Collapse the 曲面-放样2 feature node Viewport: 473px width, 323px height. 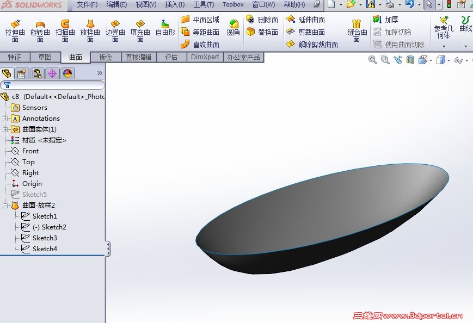[5, 206]
